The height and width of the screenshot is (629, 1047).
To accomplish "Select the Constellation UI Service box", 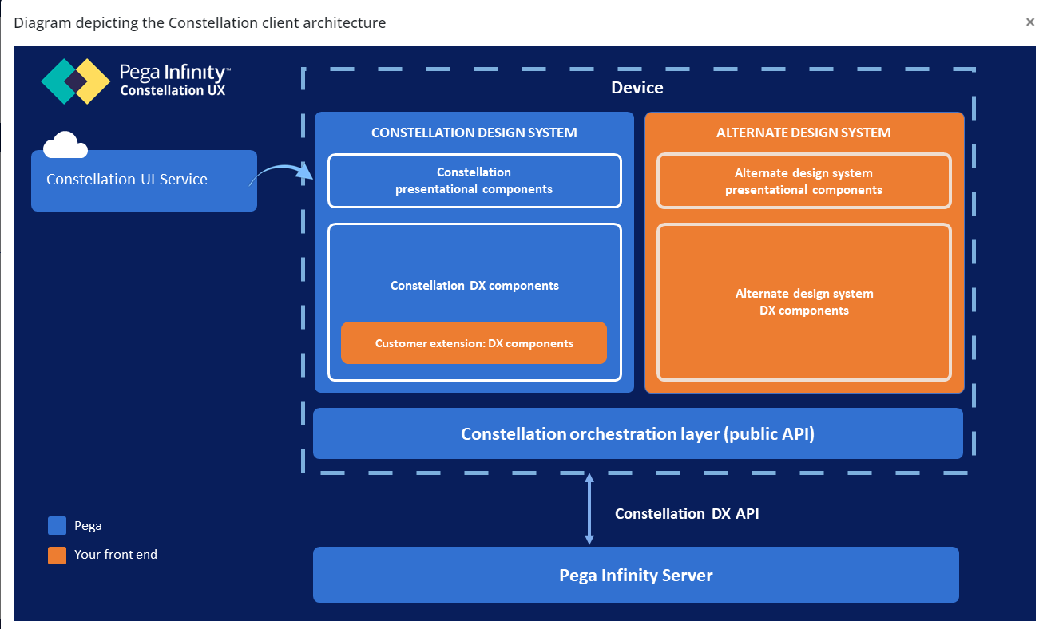I will pos(144,180).
